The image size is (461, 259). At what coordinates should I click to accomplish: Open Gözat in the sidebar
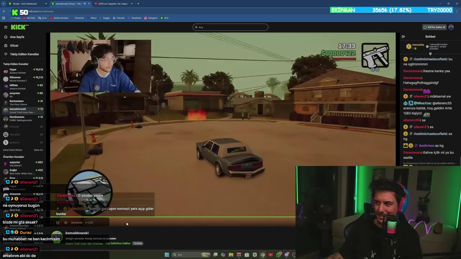click(14, 46)
